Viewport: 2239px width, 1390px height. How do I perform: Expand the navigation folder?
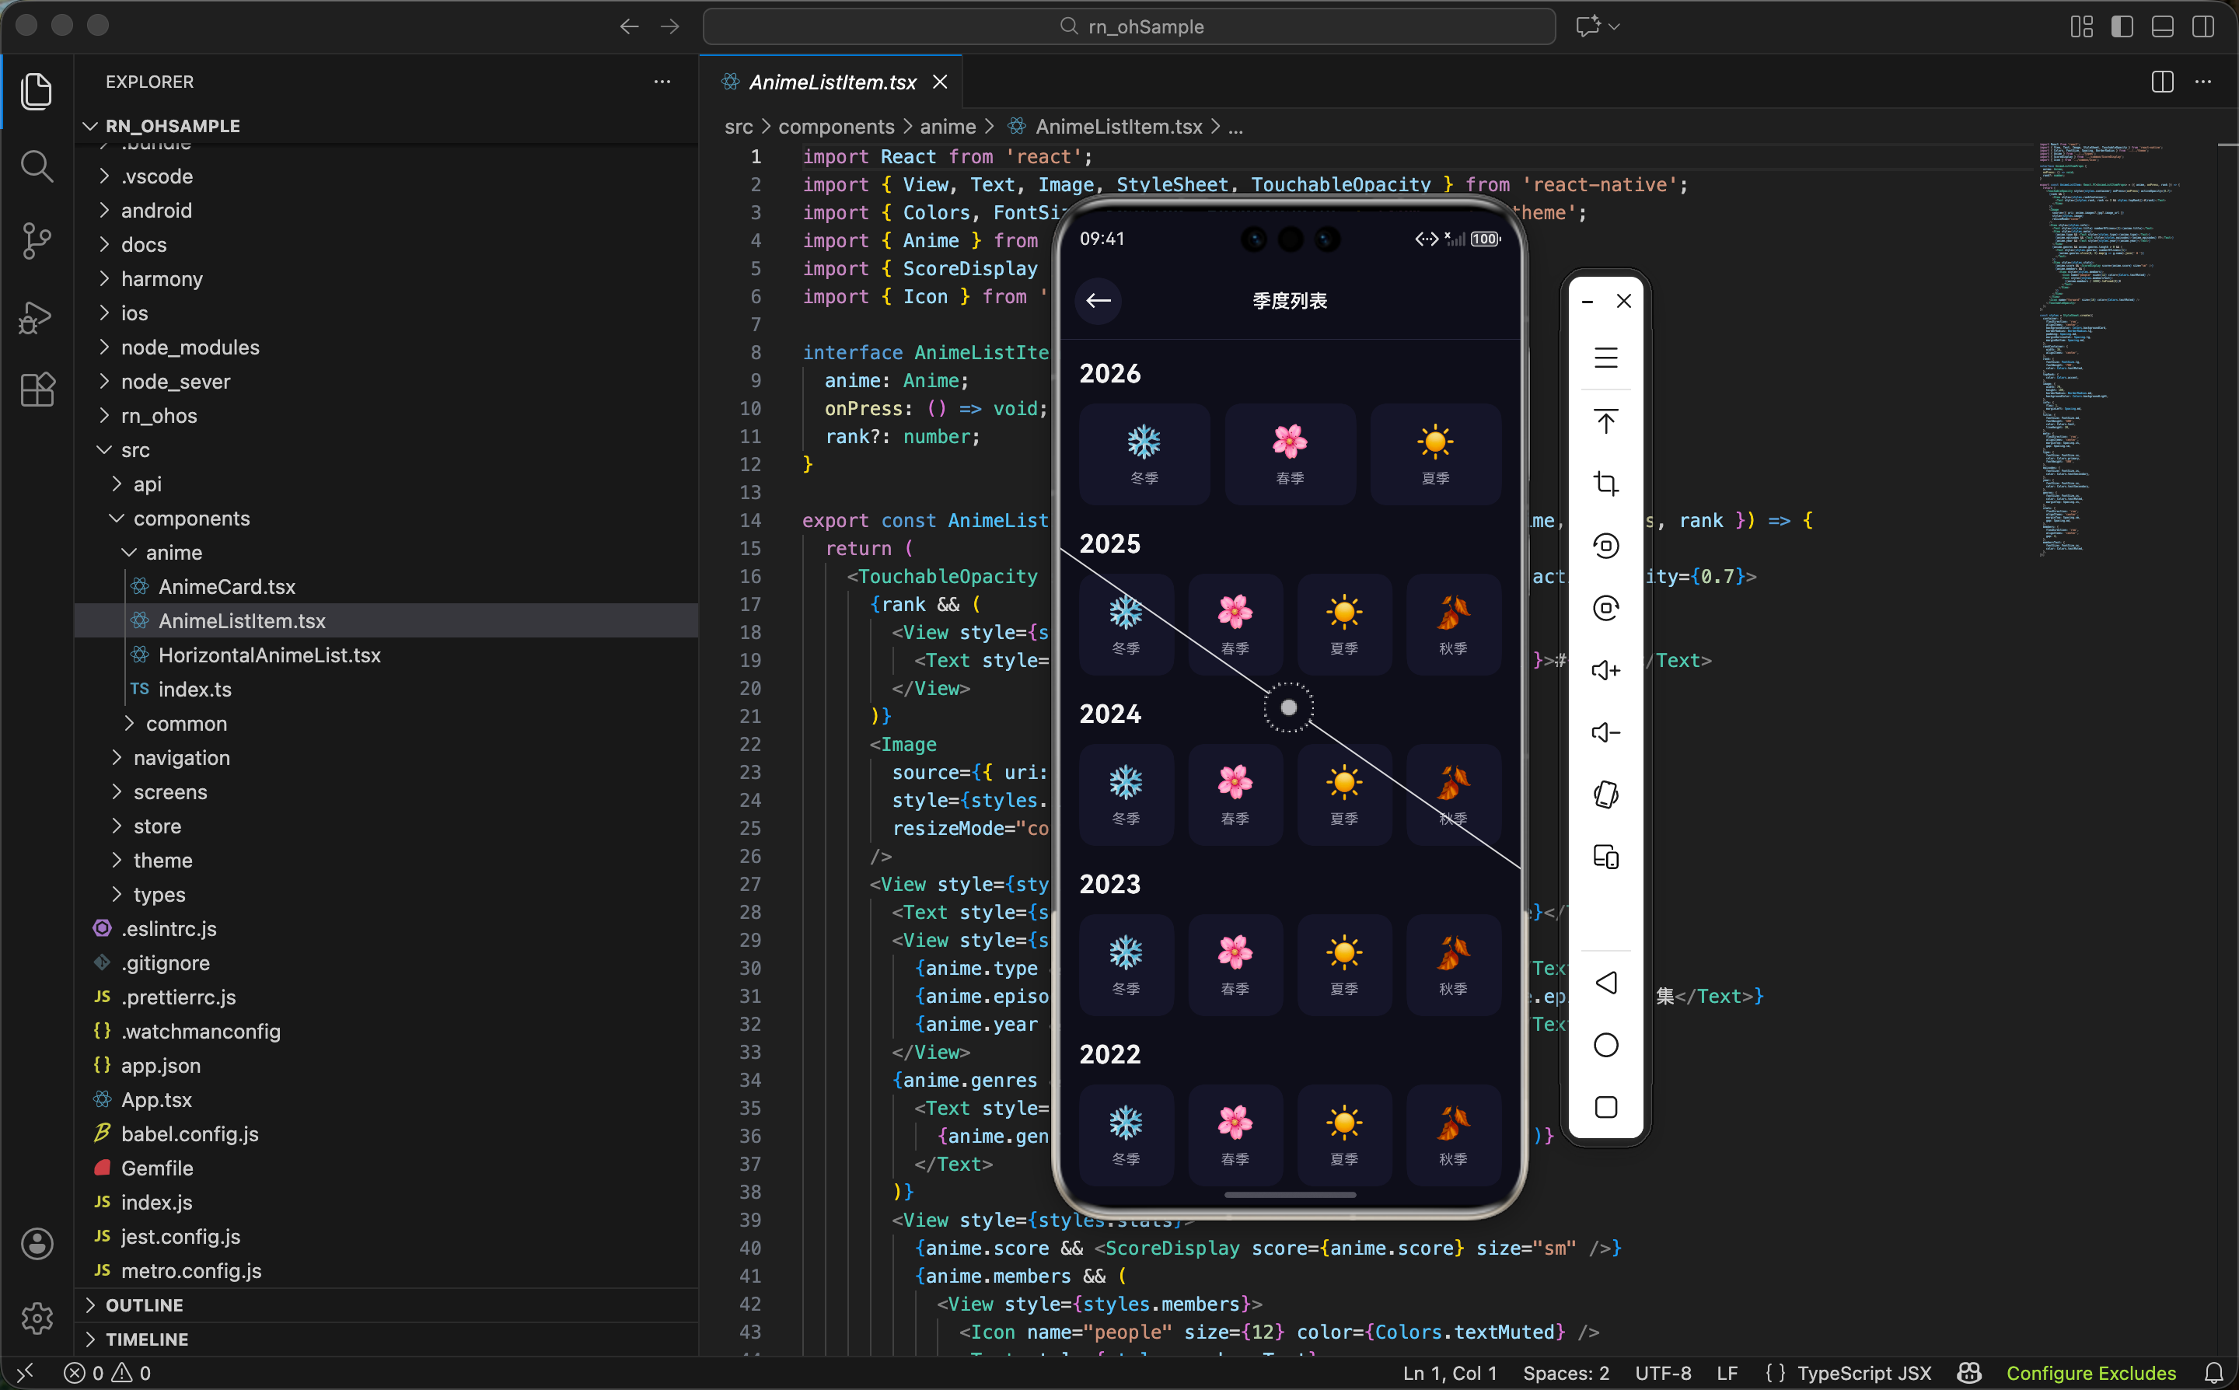181,757
